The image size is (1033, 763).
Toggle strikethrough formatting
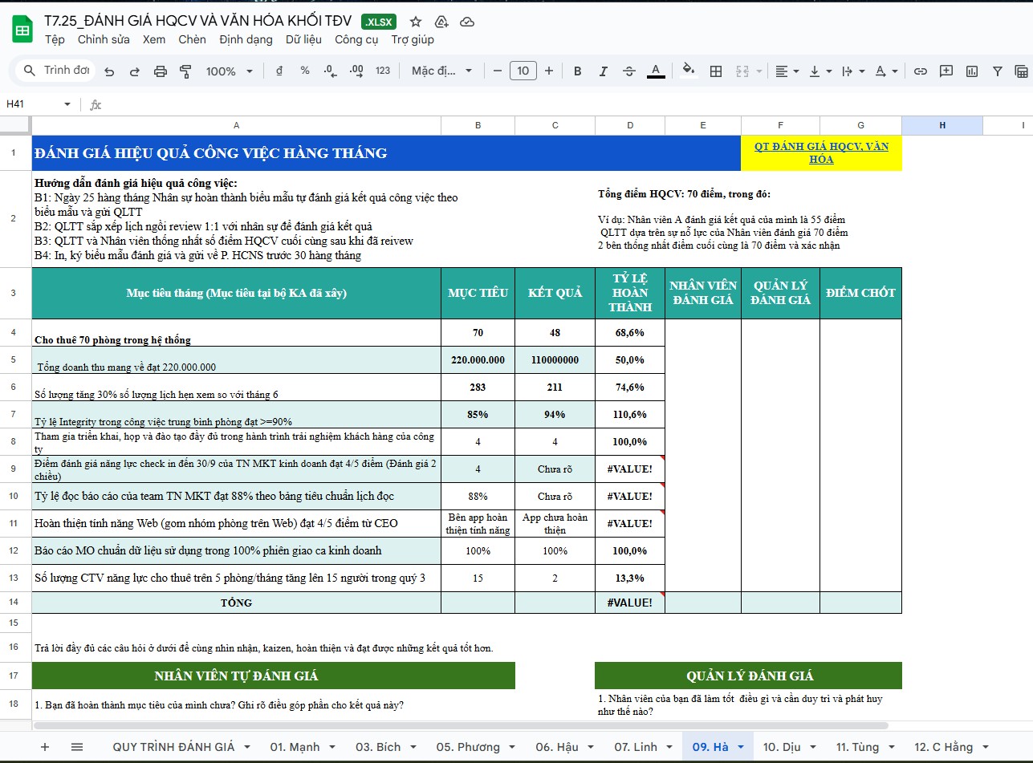[628, 71]
